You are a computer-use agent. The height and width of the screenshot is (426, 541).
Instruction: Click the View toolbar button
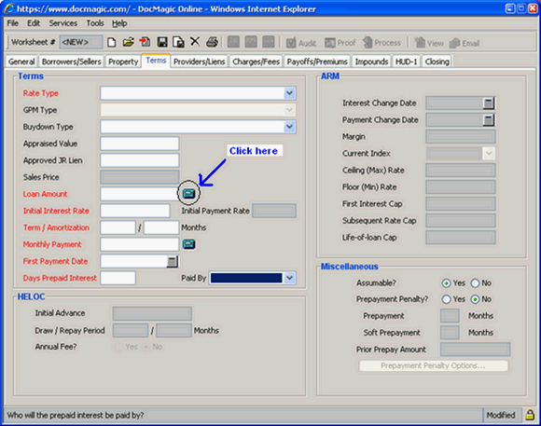click(x=429, y=43)
